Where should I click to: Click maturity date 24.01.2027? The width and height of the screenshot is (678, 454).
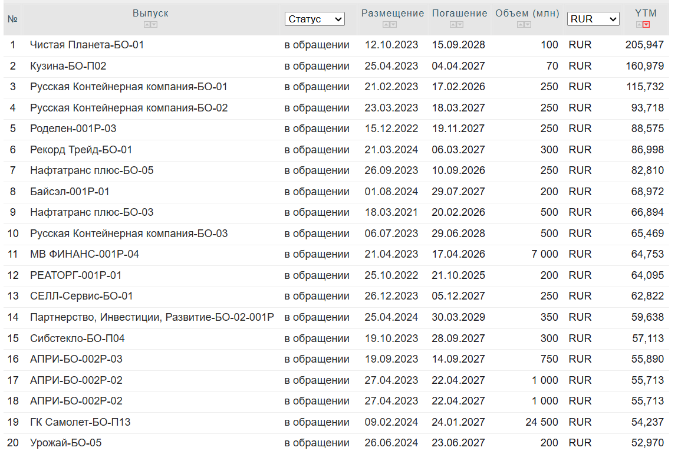click(458, 422)
